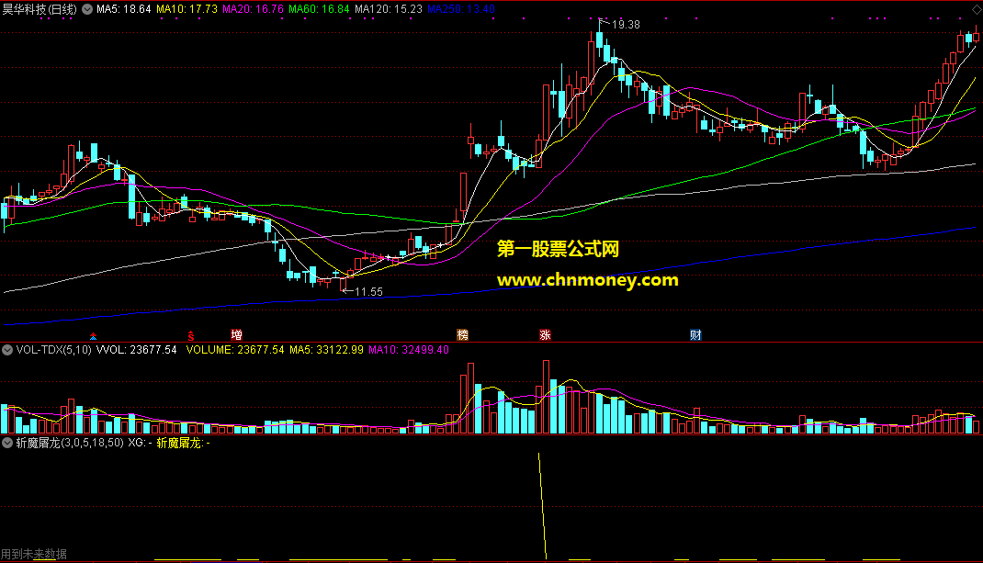Image resolution: width=983 pixels, height=563 pixels.
Task: Click the MA10: 17.73 label
Action: pos(186,9)
